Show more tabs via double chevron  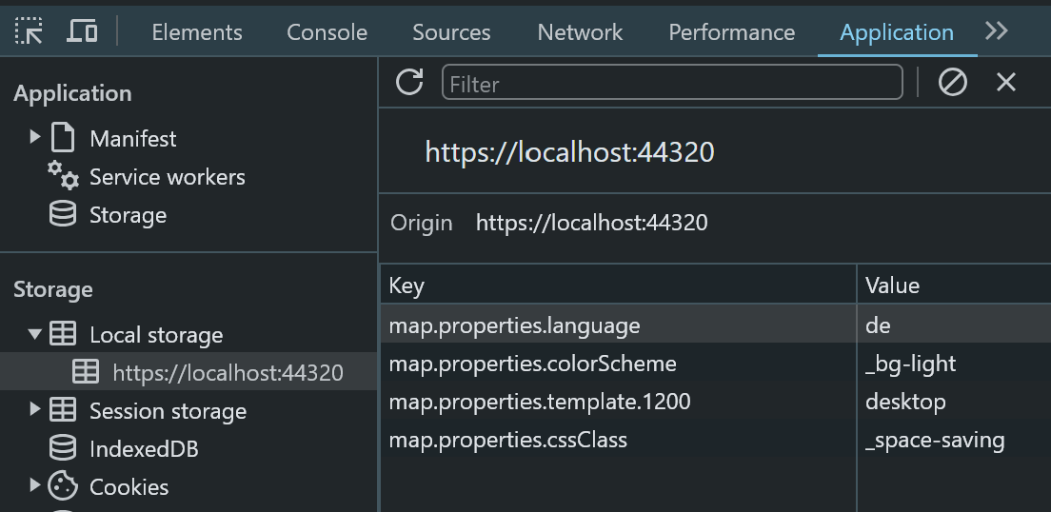pos(997,30)
